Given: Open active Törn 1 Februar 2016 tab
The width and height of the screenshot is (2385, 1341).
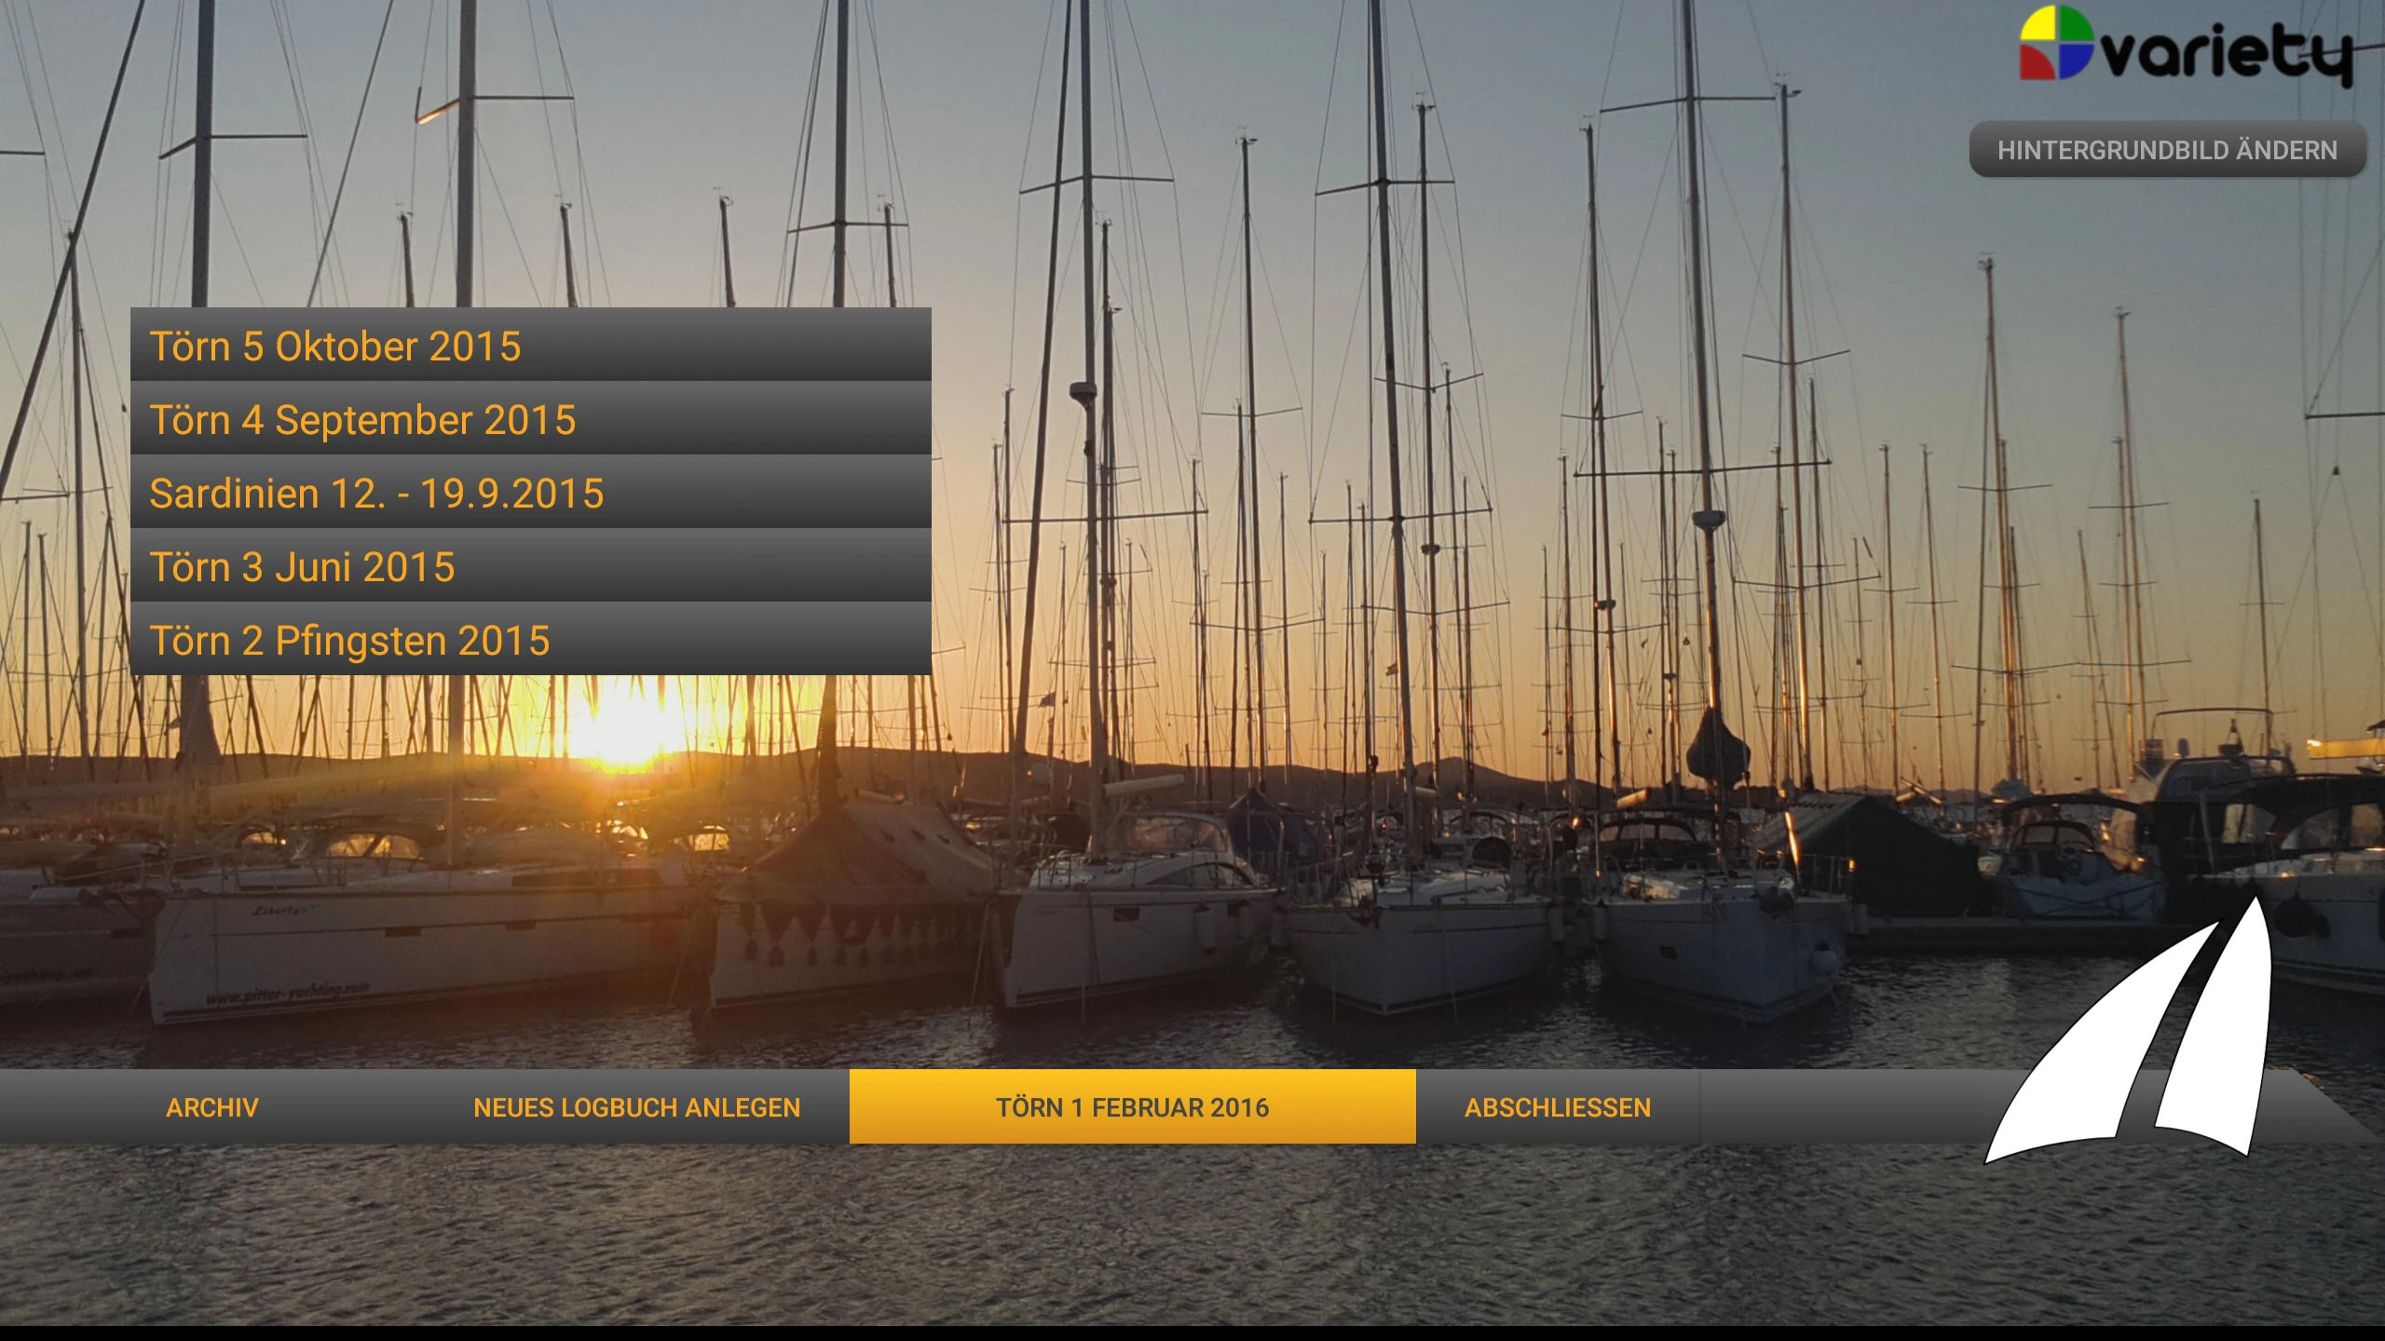Looking at the screenshot, I should 1132,1107.
